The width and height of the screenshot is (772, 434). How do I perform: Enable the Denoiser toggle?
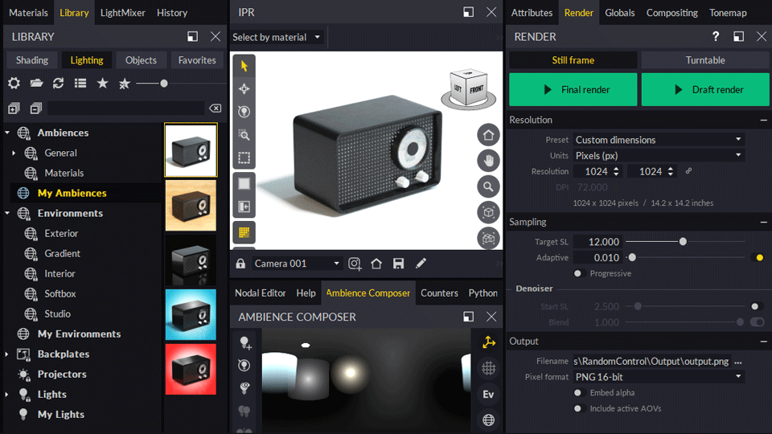pyautogui.click(x=756, y=306)
